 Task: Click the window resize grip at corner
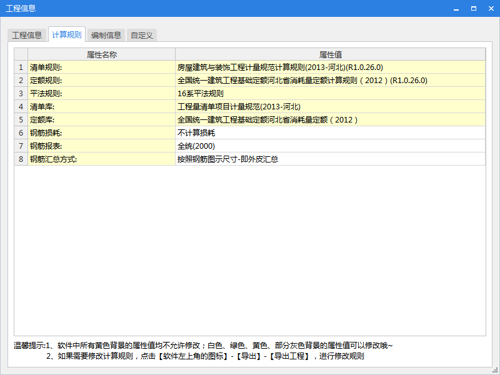point(495,370)
